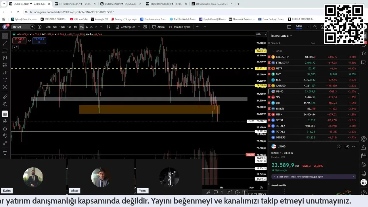Open the candlestick chart type selector
Viewport: 368px width, 207px height.
109,27
